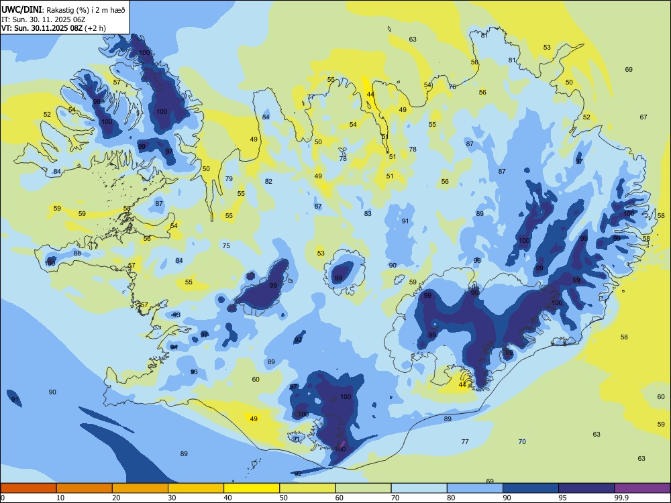This screenshot has width=671, height=503.
Task: Select the legend tick label '40'
Action: tap(227, 498)
